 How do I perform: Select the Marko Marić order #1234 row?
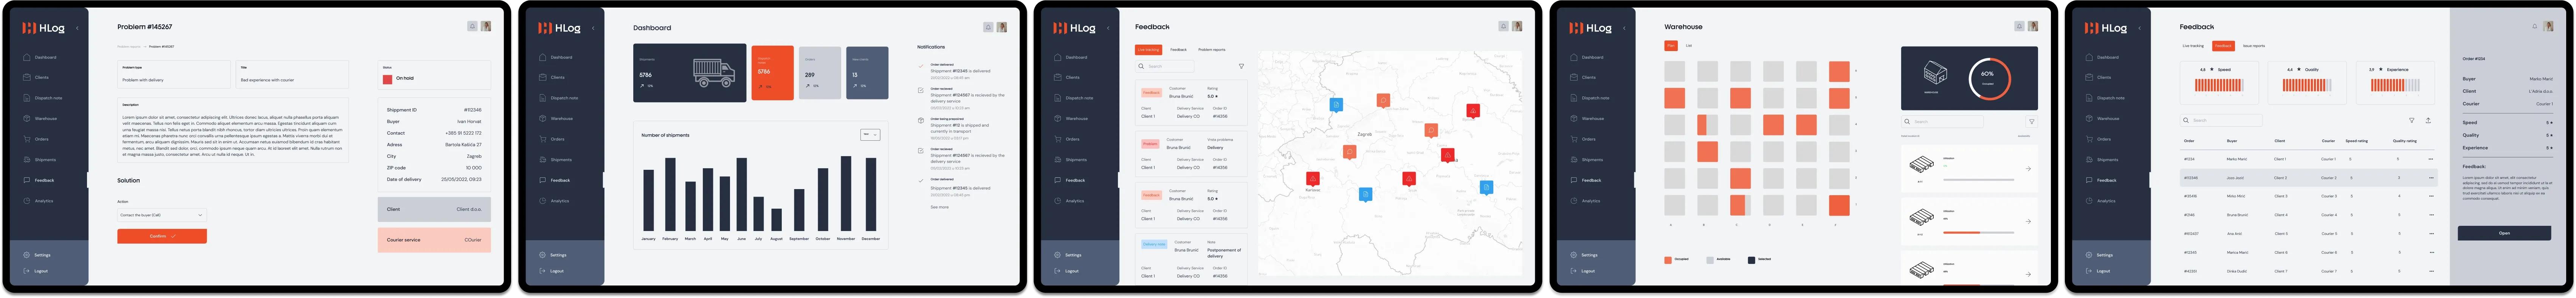(x=2309, y=159)
